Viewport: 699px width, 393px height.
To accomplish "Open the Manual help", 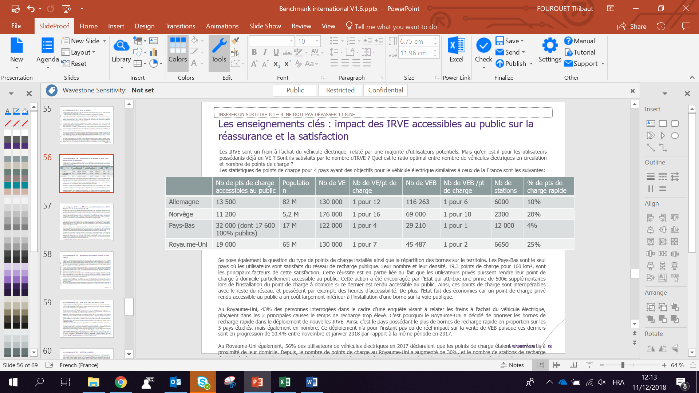I will point(580,41).
